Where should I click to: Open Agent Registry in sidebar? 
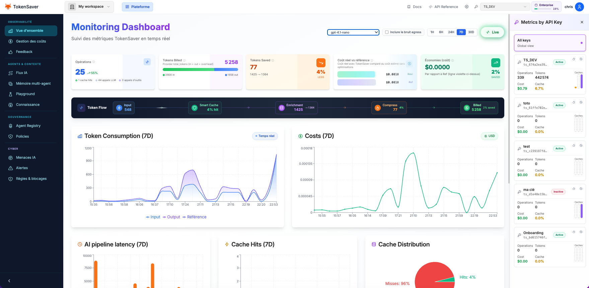[31, 126]
